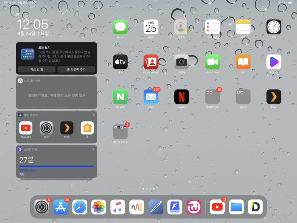Viewport: 297px width, 223px height.
Task: Tap the Wi-Fi icon in status bar
Action: [280, 3]
